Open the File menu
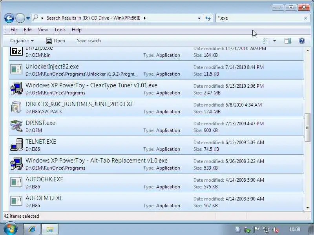 (14, 30)
